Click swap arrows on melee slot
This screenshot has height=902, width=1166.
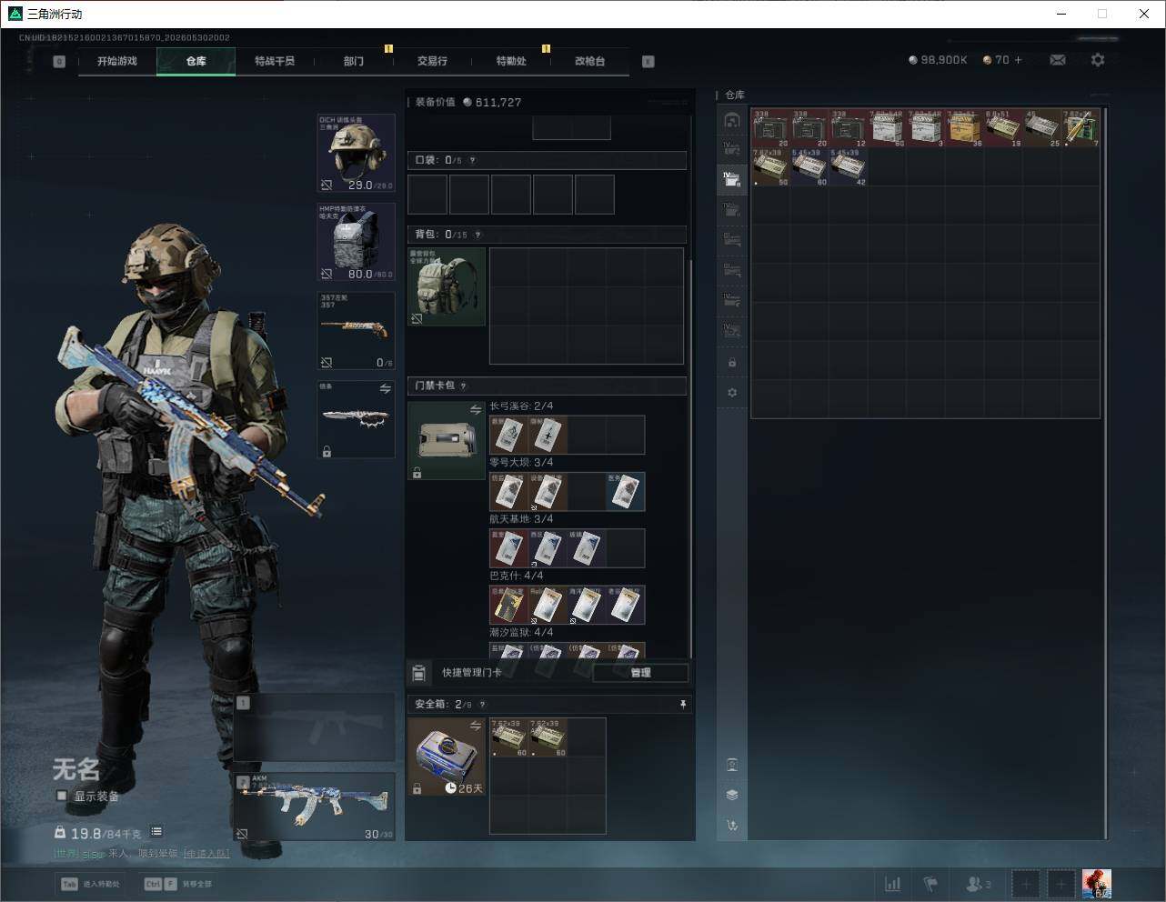click(385, 388)
